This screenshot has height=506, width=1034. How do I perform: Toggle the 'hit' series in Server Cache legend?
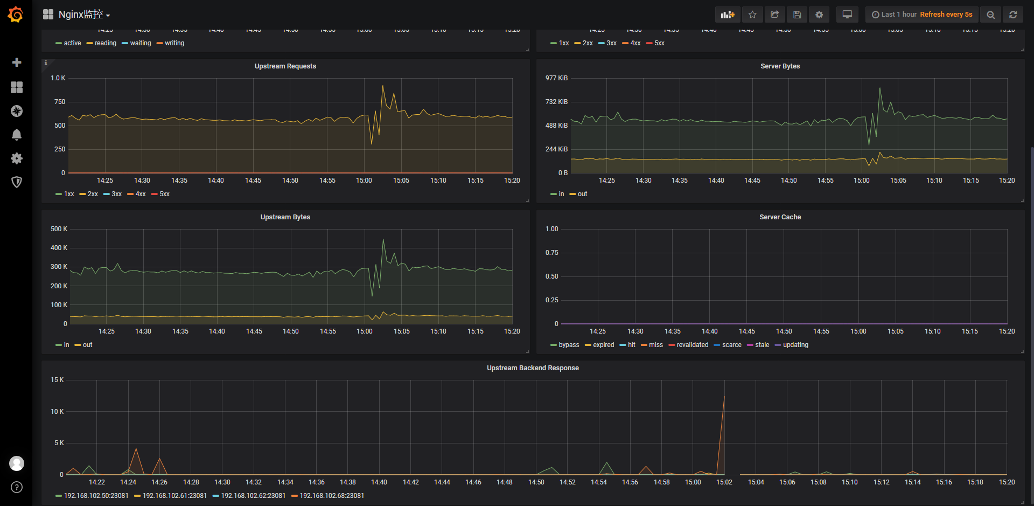(631, 345)
